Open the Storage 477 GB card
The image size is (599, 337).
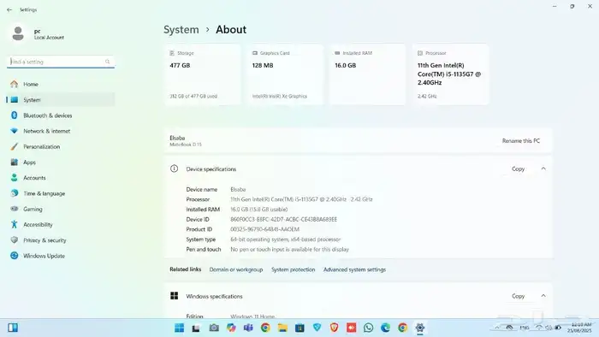tap(203, 74)
